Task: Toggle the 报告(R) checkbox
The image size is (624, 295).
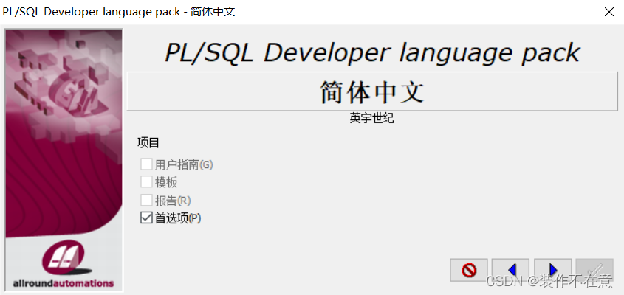Action: (x=146, y=200)
